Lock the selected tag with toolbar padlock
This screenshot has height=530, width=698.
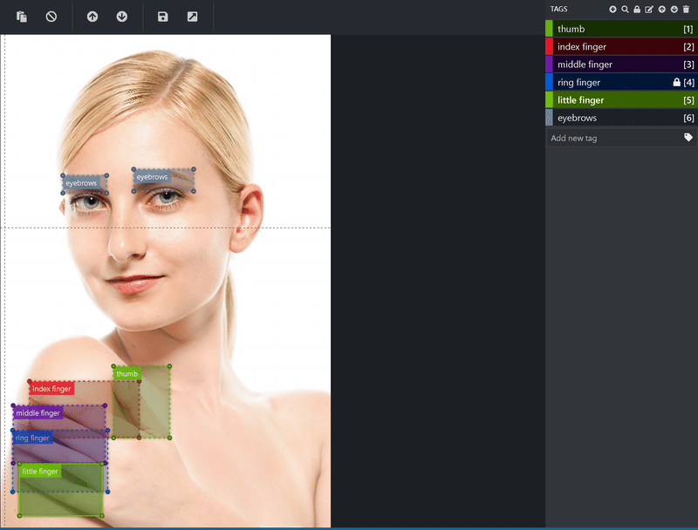click(x=637, y=10)
